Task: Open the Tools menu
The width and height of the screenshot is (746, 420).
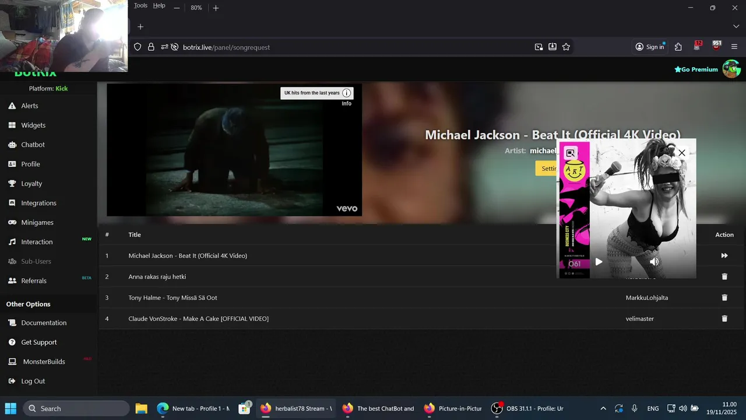Action: 140,6
